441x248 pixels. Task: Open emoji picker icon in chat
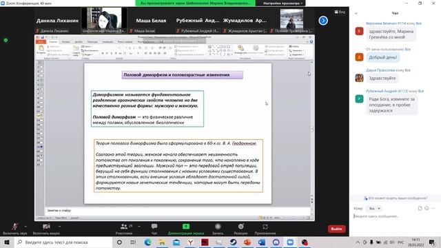[x=427, y=208]
